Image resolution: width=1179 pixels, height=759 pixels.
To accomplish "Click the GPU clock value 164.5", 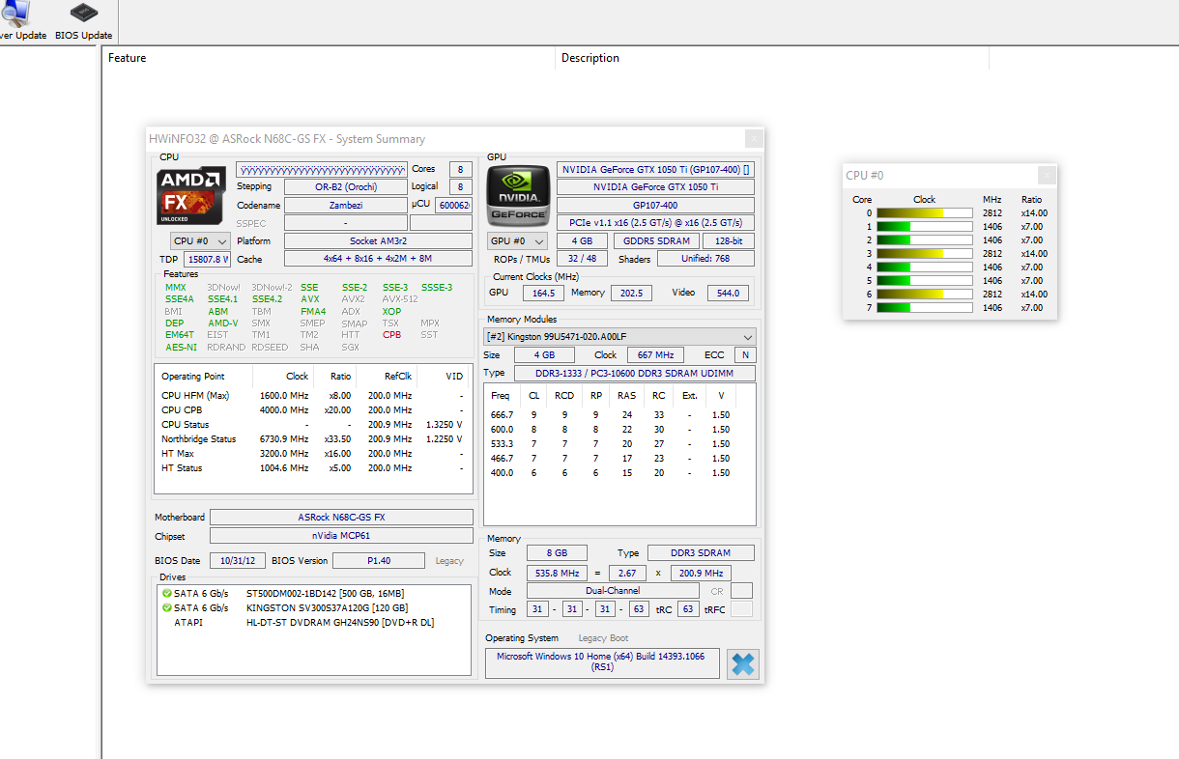I will pos(543,293).
